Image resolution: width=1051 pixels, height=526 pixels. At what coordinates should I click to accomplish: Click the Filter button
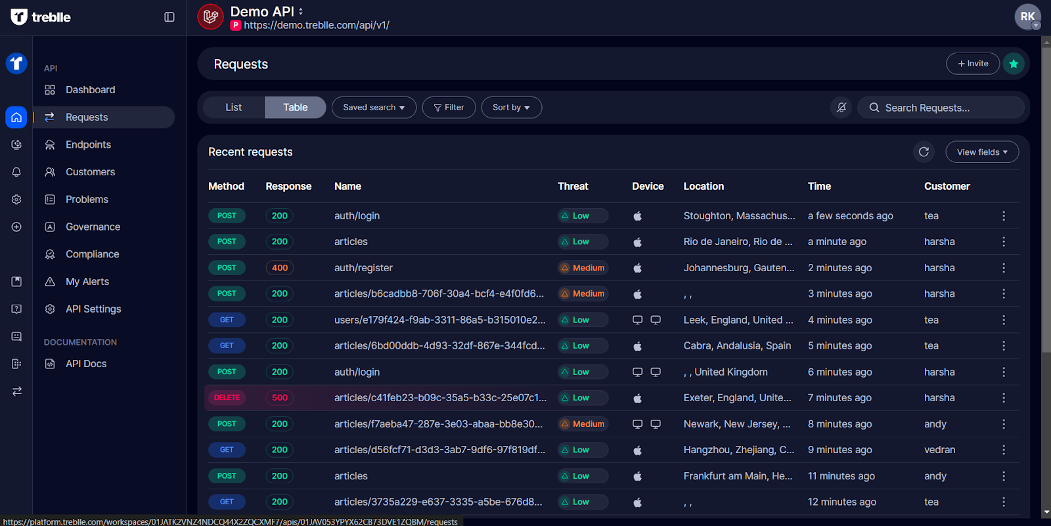click(449, 108)
